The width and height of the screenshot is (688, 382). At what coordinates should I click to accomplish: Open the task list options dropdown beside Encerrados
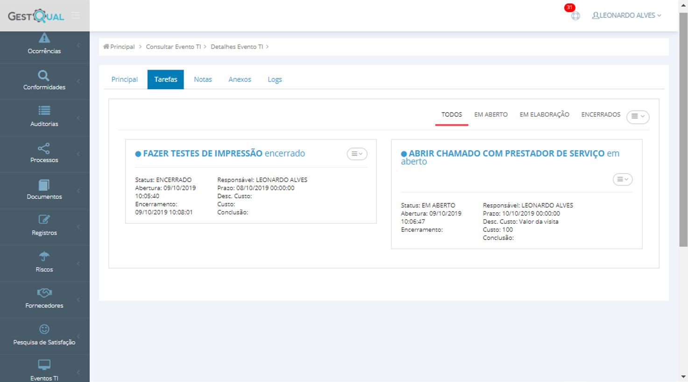(638, 117)
